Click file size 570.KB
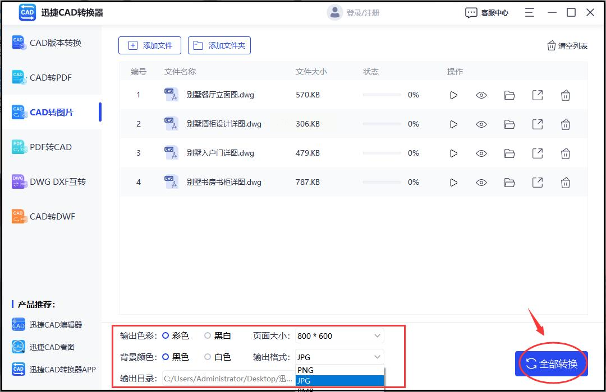The width and height of the screenshot is (606, 392). (x=307, y=95)
